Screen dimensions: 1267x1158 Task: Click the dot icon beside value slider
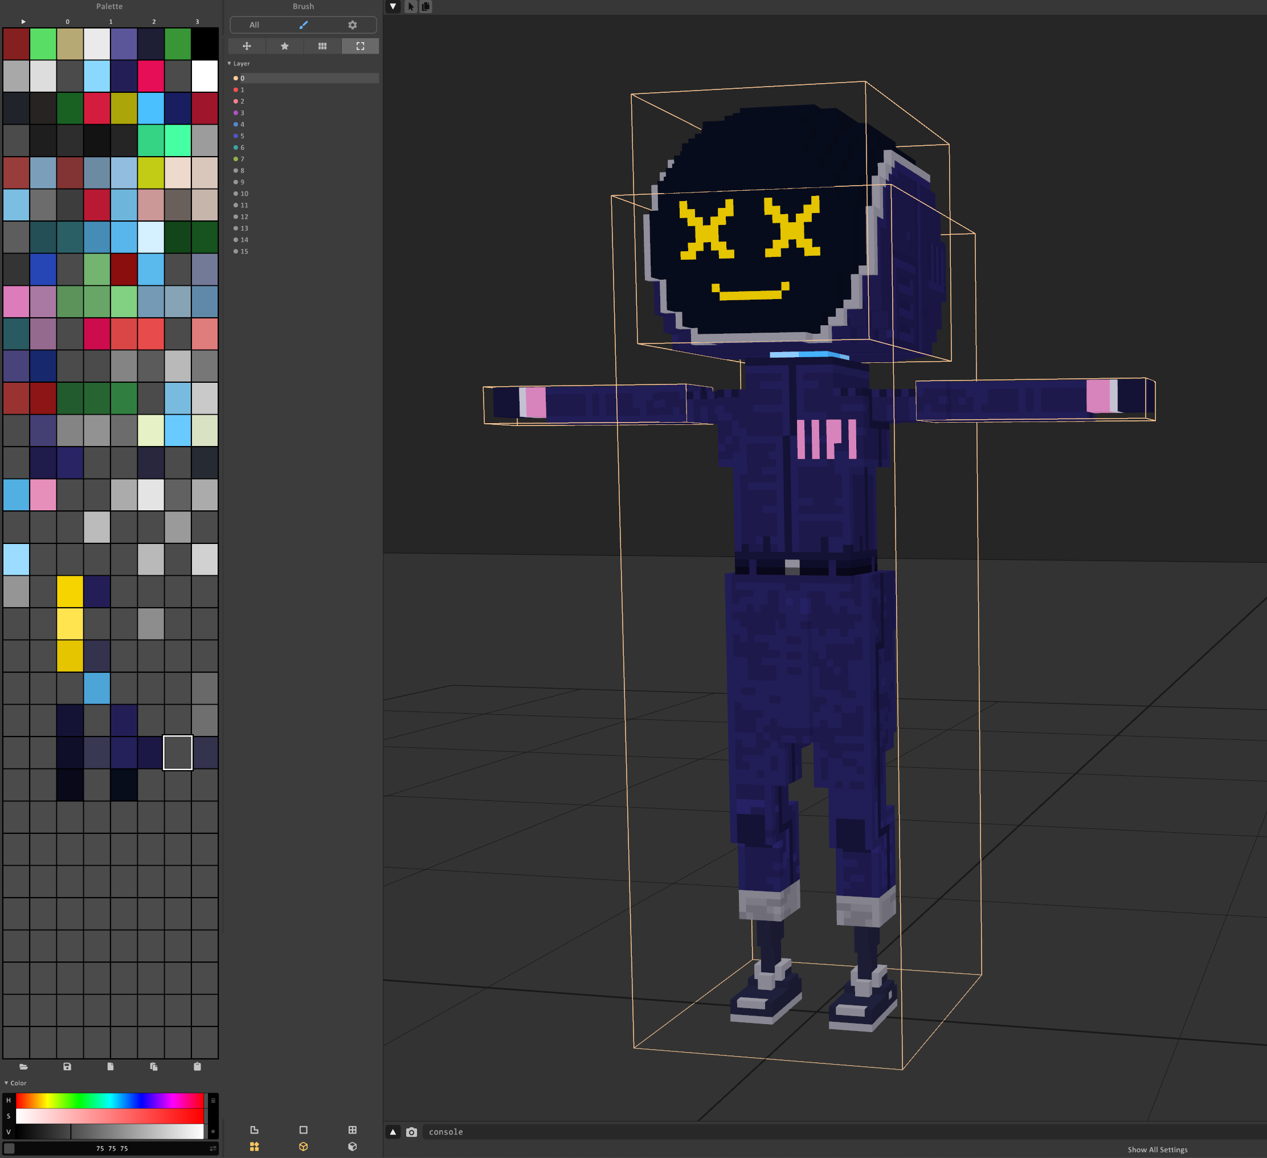click(213, 1132)
